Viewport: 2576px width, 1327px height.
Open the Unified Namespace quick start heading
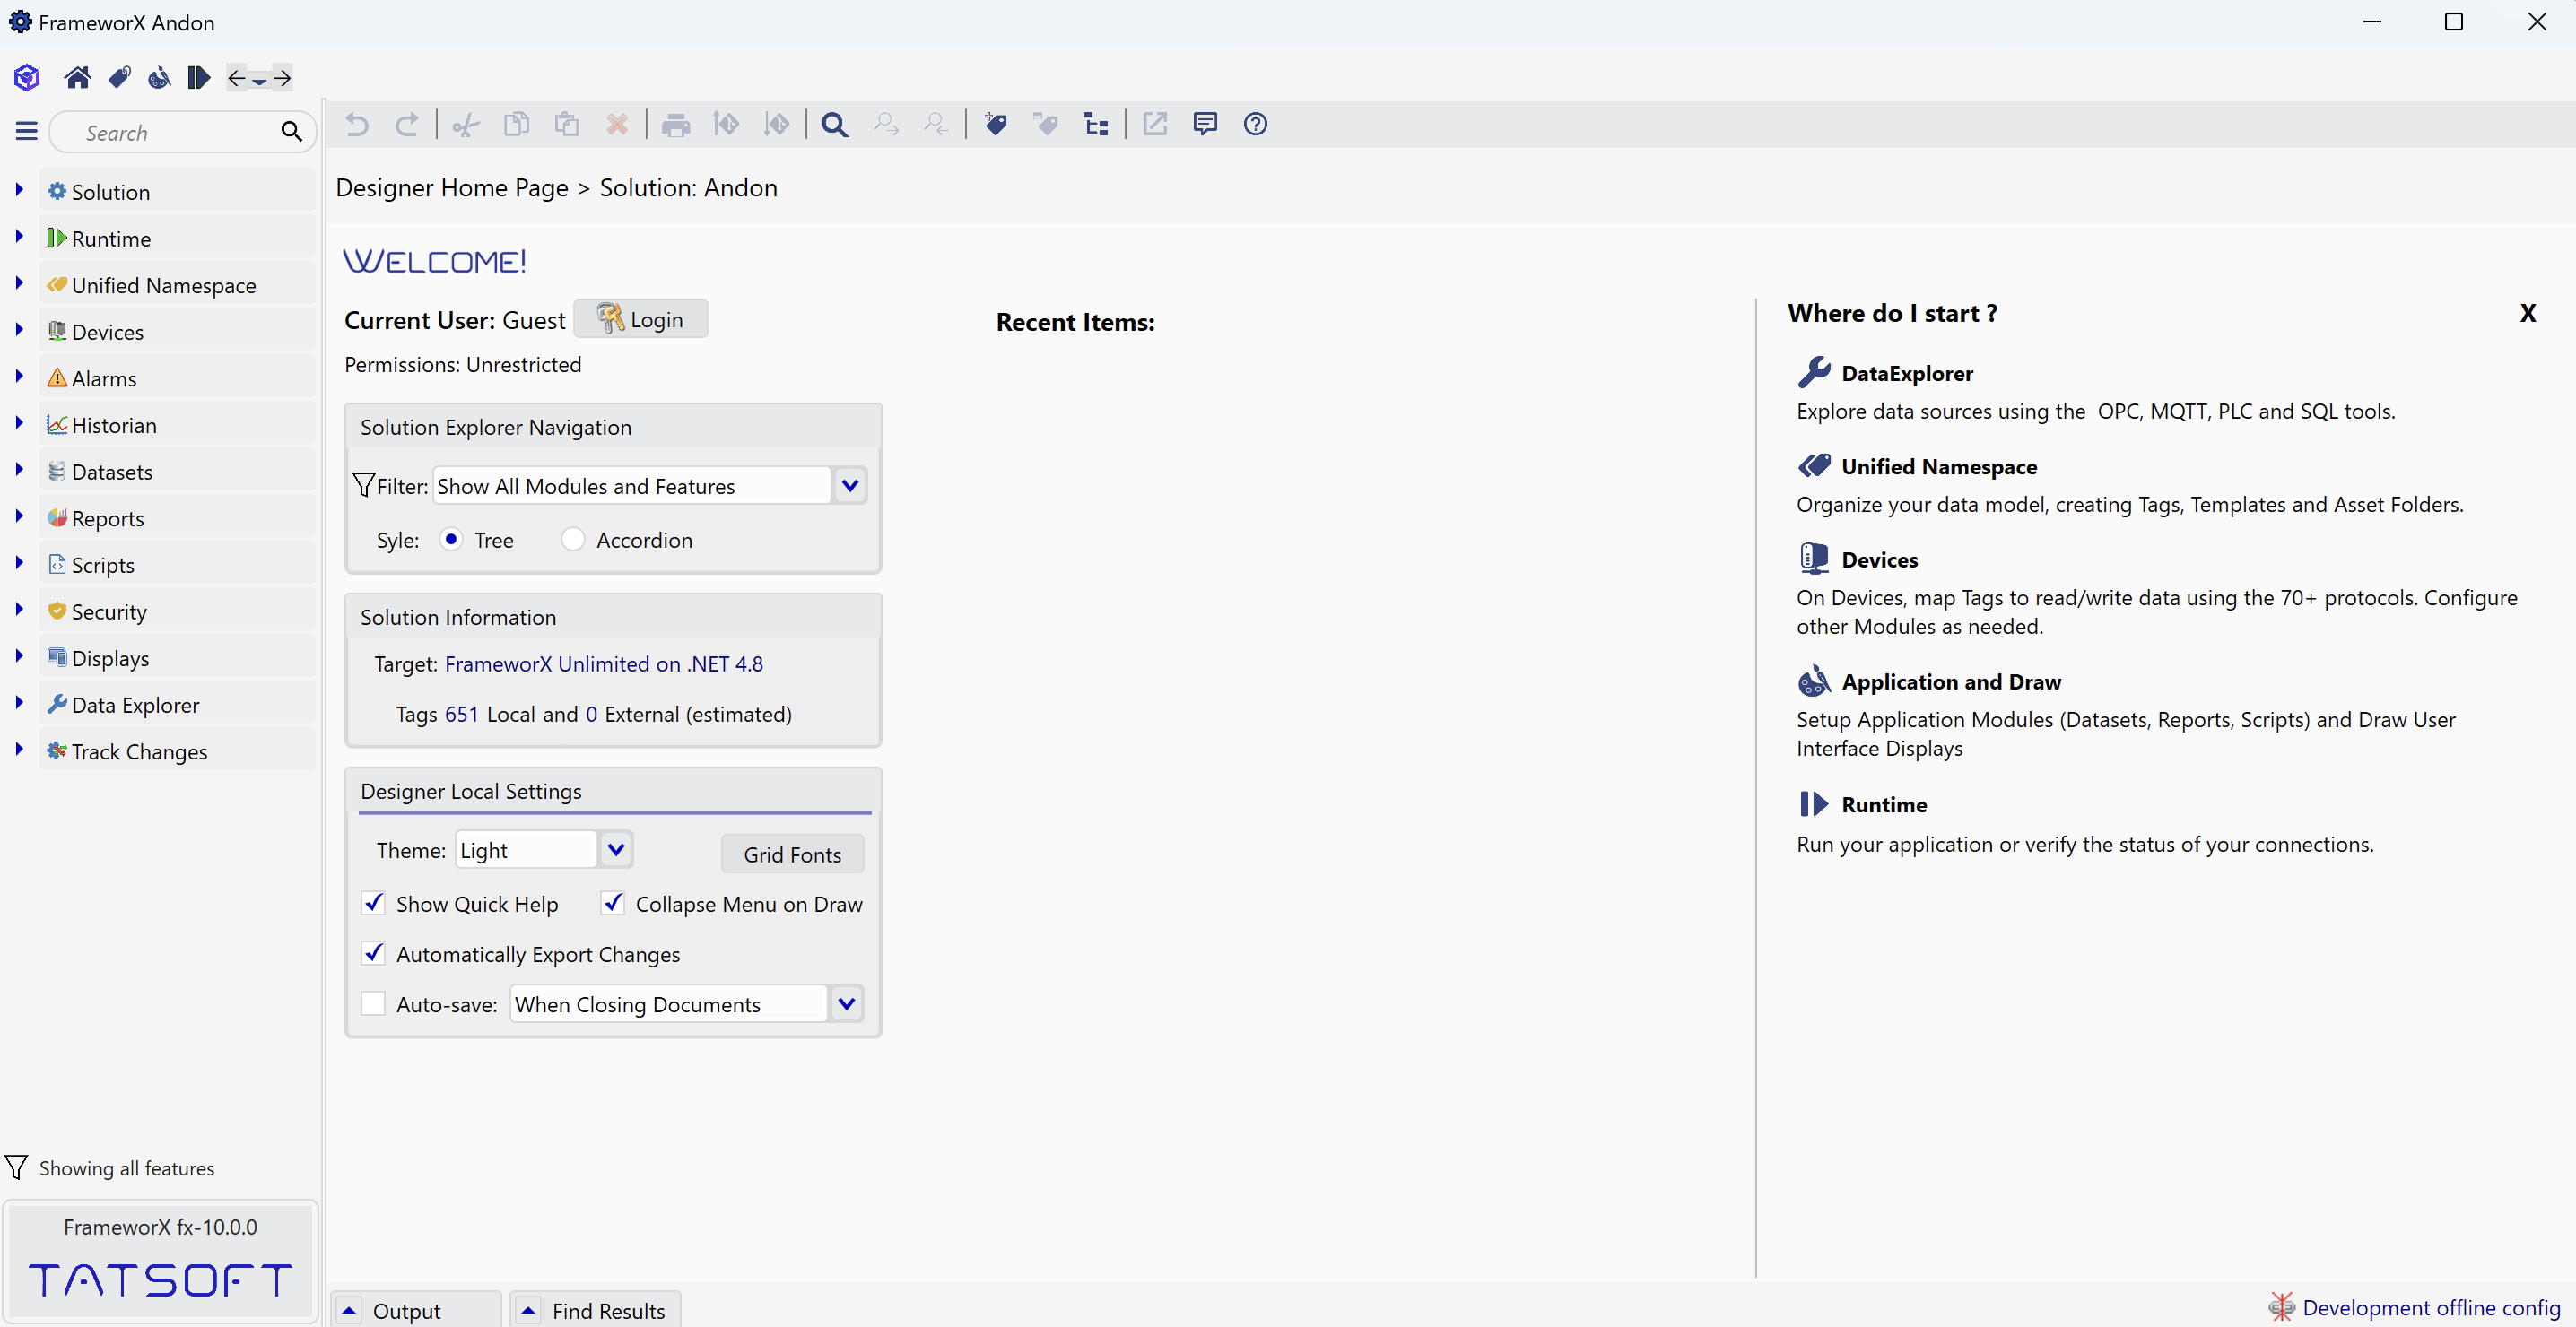(1939, 466)
